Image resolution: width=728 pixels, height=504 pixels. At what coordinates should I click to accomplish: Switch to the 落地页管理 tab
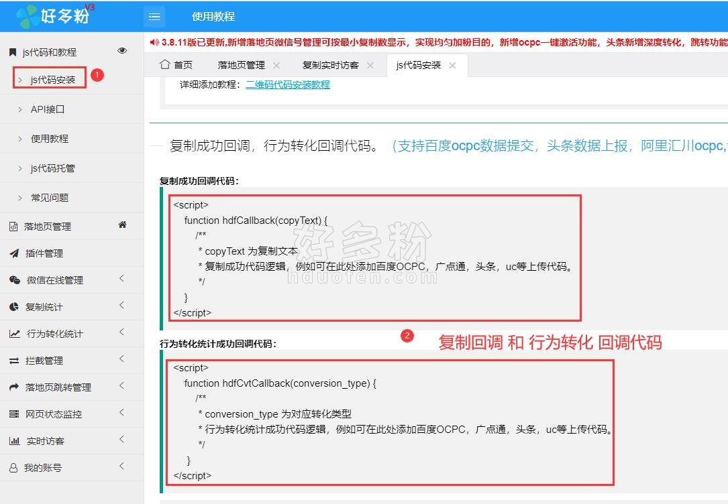[241, 65]
